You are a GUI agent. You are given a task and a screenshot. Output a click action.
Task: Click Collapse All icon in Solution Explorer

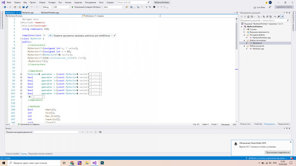coord(267,16)
